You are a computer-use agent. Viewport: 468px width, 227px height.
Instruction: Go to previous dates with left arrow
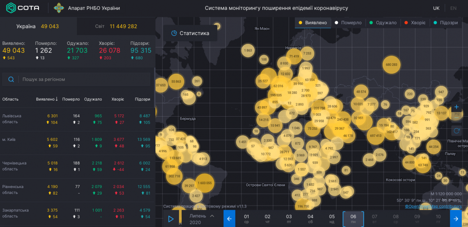(x=229, y=219)
